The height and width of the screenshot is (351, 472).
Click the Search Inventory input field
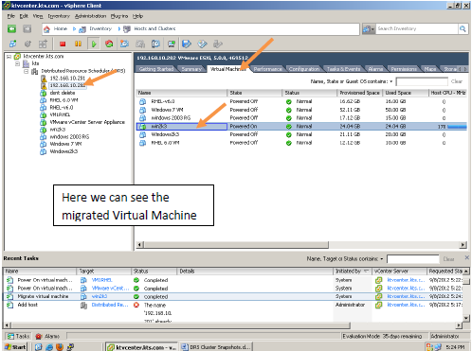click(x=417, y=29)
